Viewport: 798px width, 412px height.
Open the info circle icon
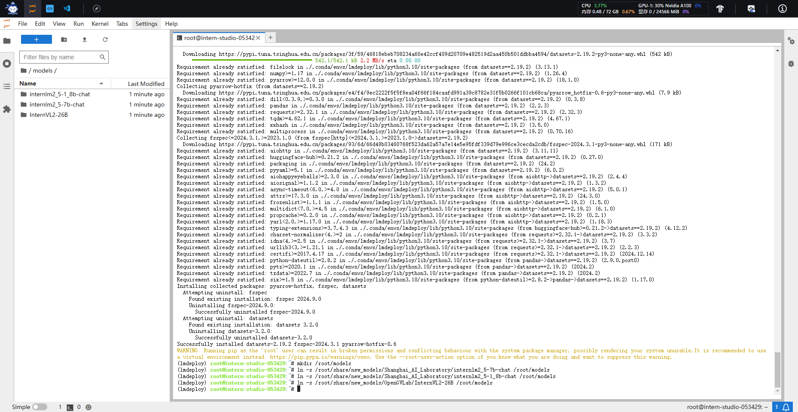pos(783,9)
